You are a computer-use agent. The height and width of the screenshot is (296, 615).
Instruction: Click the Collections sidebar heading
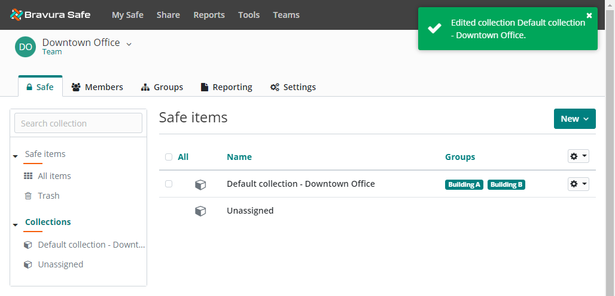(x=48, y=222)
